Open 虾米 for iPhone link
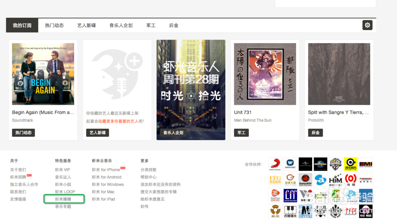 tap(106, 170)
